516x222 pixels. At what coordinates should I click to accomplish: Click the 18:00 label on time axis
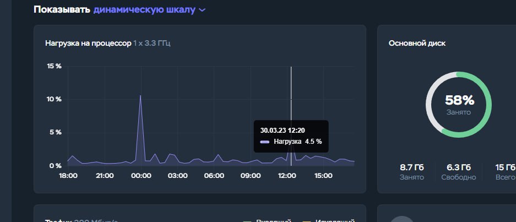coord(68,176)
